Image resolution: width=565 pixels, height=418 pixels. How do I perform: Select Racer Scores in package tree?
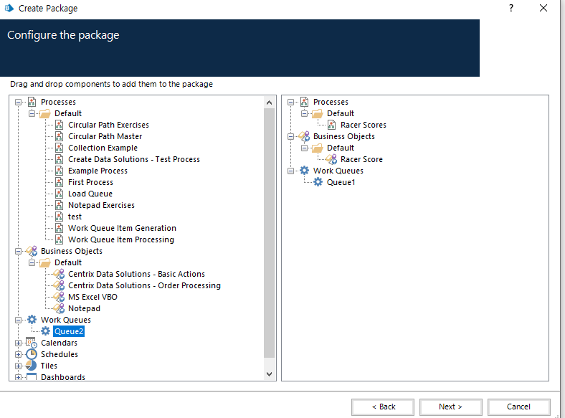click(x=364, y=125)
